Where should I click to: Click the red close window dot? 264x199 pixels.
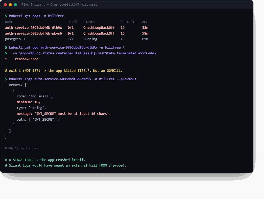(x=5, y=4)
